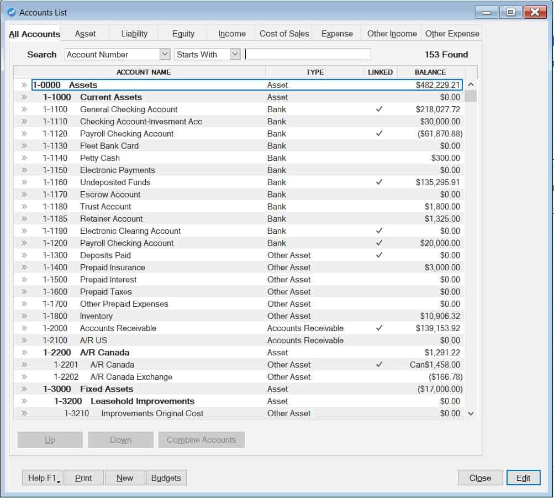This screenshot has height=498, width=554.
Task: Click the Combine Accounts button
Action: (x=202, y=440)
